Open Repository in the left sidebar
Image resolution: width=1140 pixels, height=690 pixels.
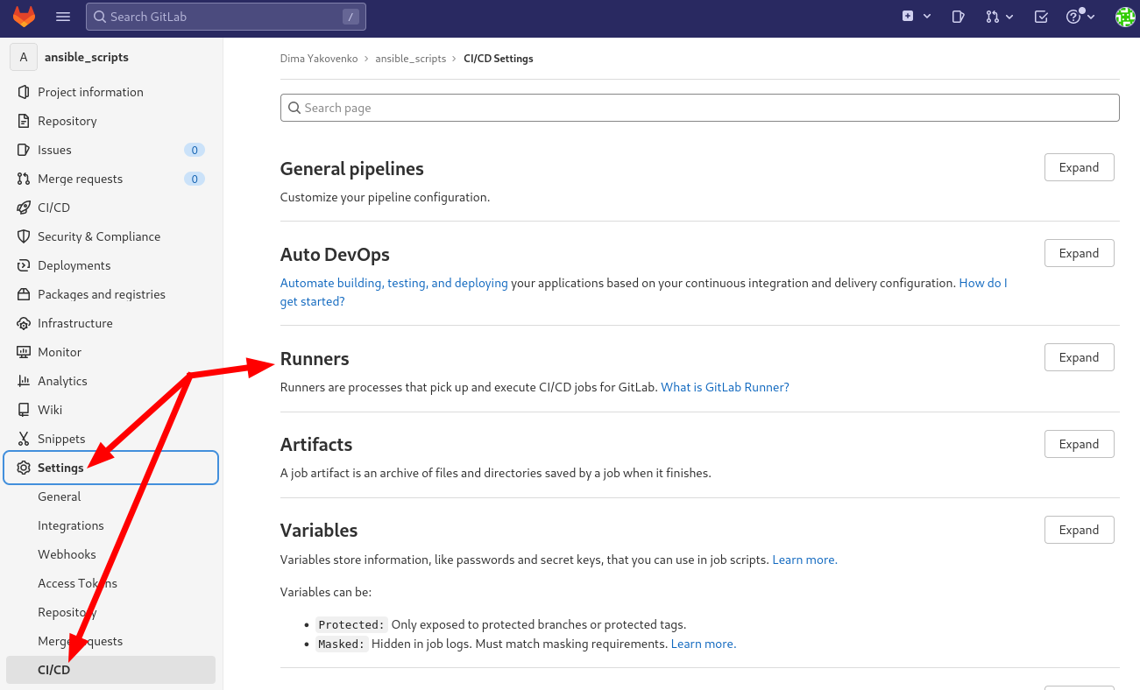[x=67, y=121]
